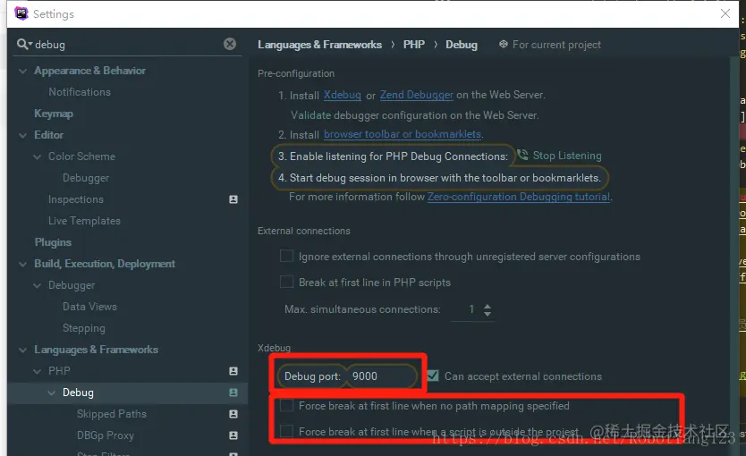Close the Settings dialog

pos(725,13)
